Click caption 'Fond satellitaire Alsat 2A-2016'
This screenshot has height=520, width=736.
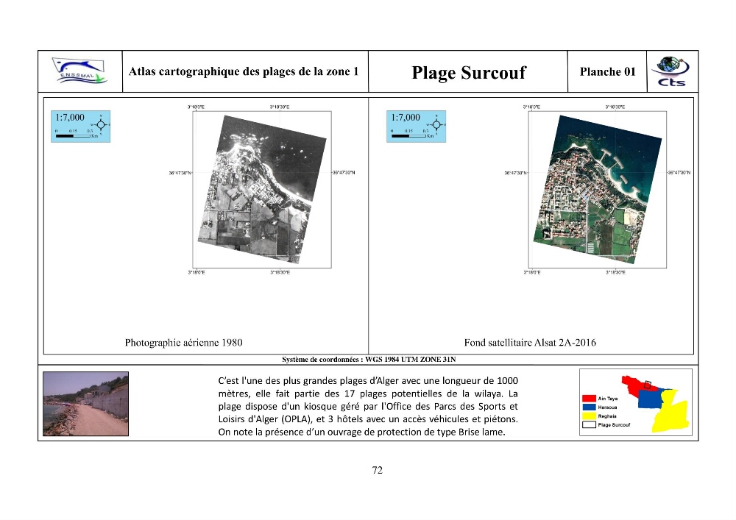pos(530,343)
